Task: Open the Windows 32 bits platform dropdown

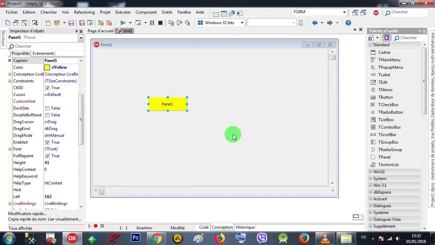Action: point(242,23)
